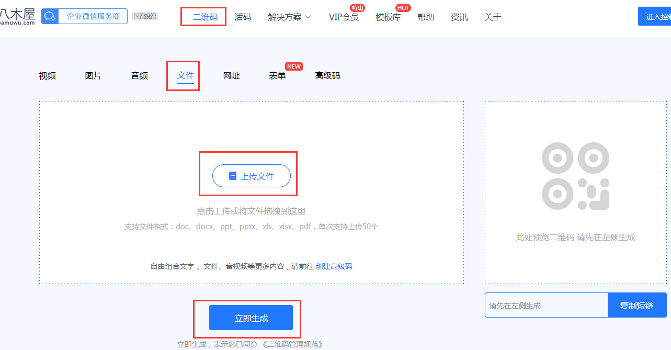
Task: Click the short link text field
Action: 545,306
